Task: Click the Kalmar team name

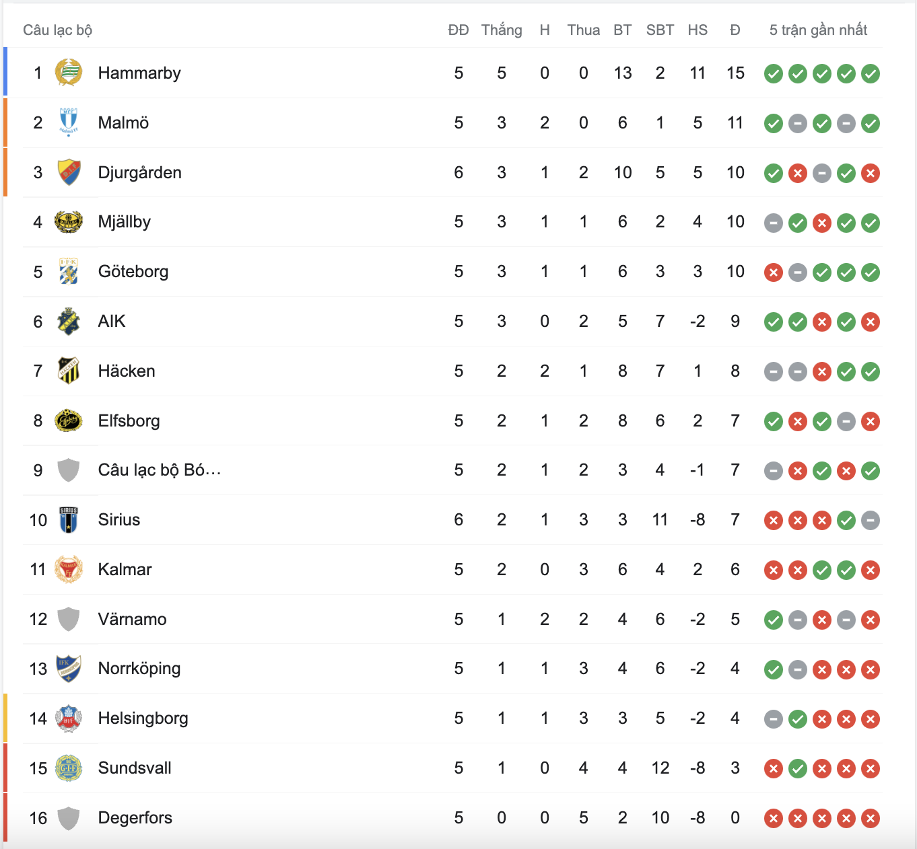Action: coord(125,569)
